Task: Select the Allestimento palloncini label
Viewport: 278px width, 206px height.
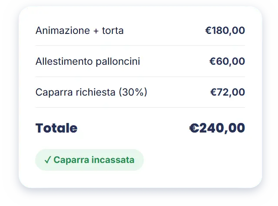Action: (x=88, y=61)
